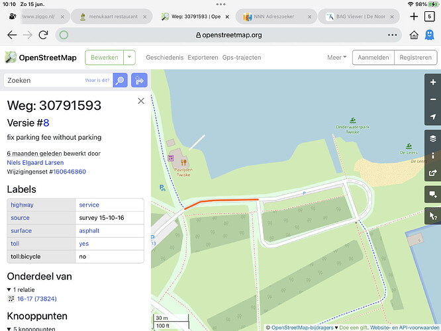Open the Ghostery extension icon
This screenshot has width=441, height=331.
click(x=429, y=35)
